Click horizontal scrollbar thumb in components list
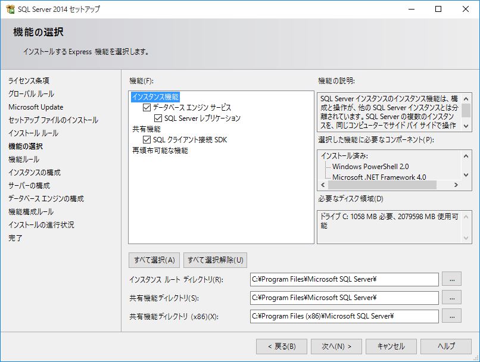 (382, 185)
